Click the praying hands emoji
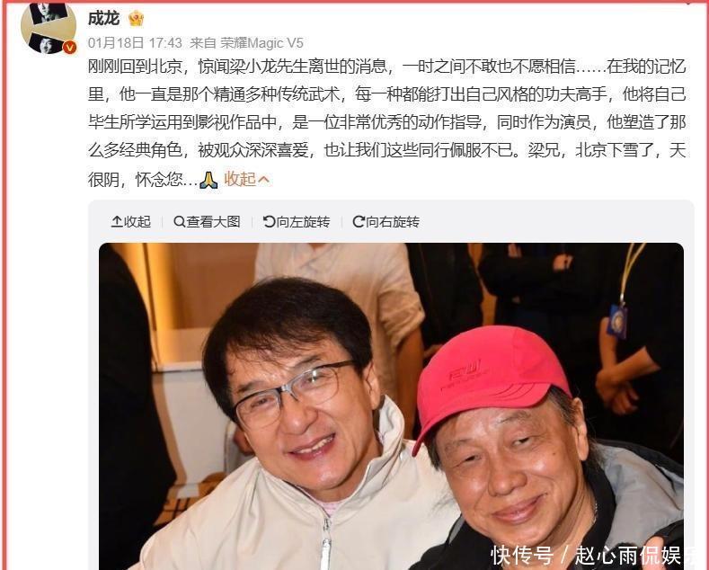Viewport: 709px width, 570px height. coord(208,180)
